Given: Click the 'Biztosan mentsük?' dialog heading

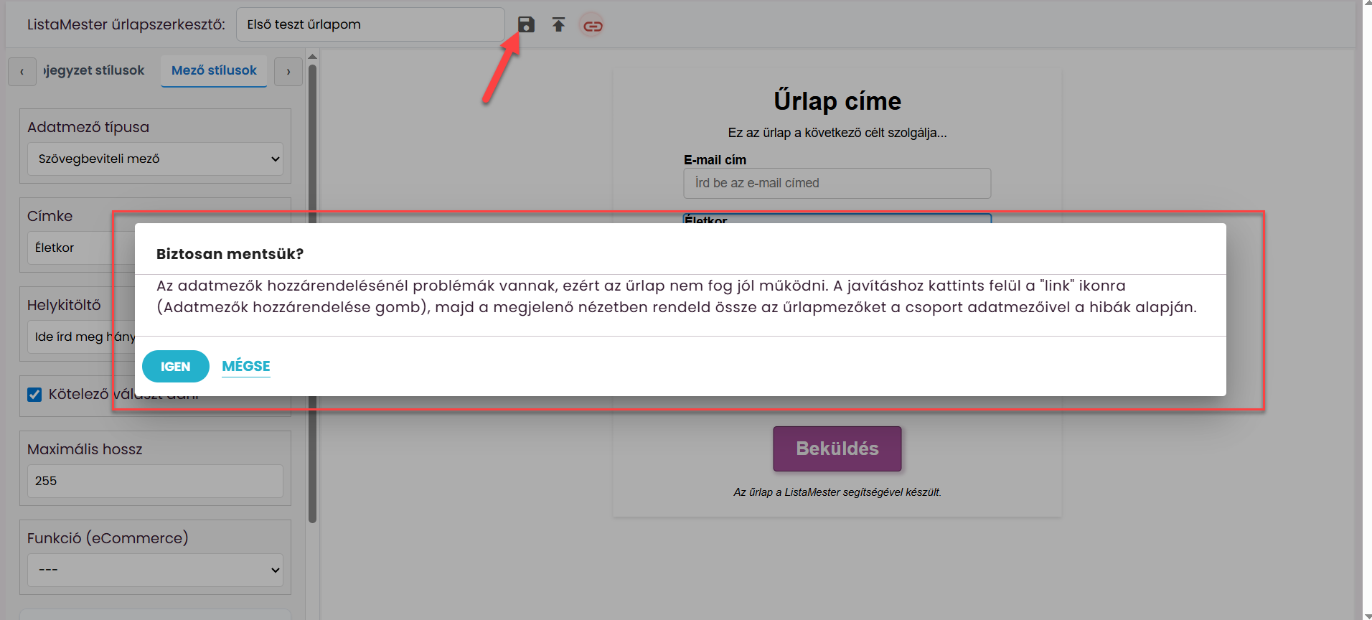Looking at the screenshot, I should pos(230,254).
